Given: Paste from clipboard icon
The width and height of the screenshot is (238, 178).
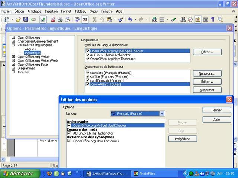Looking at the screenshot, I should coord(109,19).
